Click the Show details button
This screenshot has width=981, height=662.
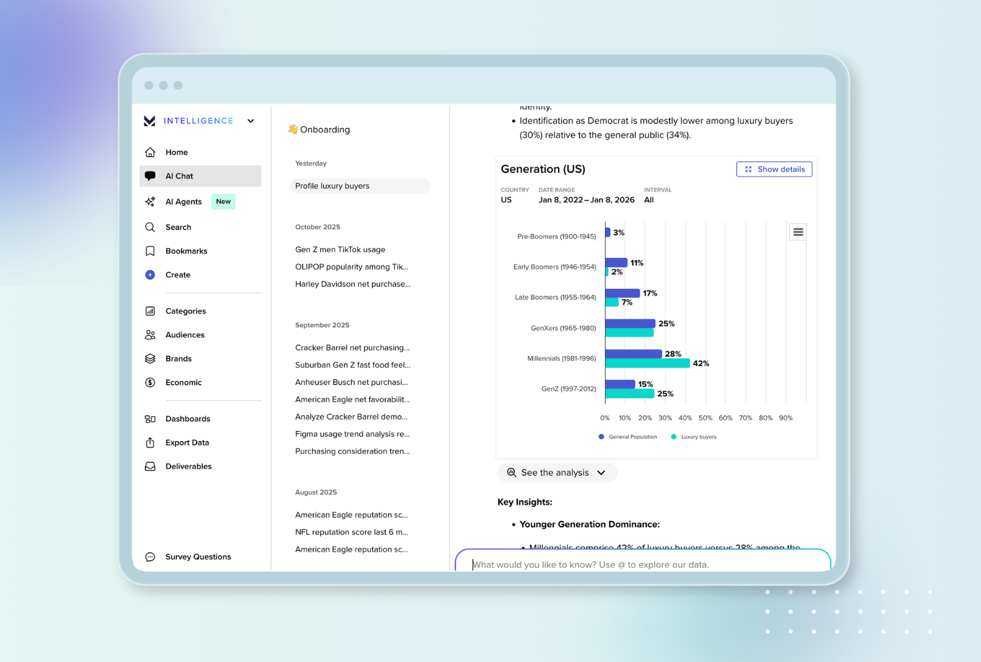click(x=774, y=169)
